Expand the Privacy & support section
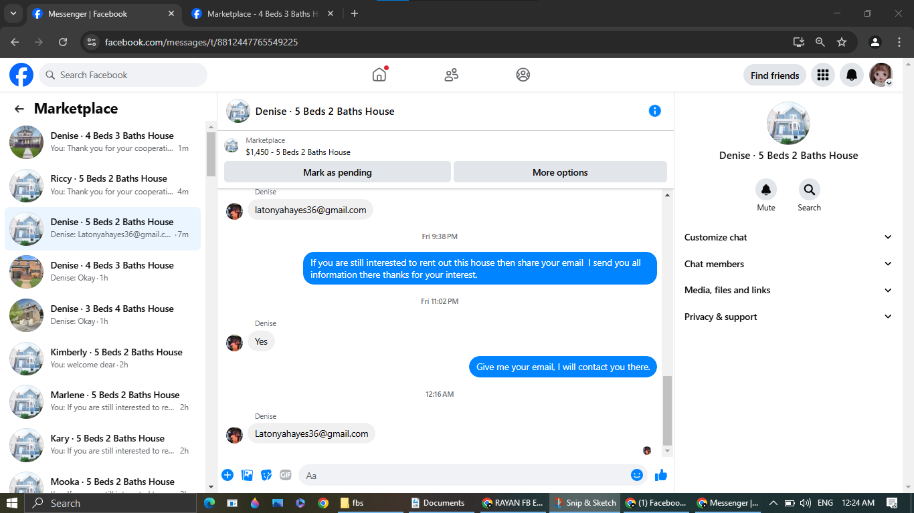The image size is (914, 513). coord(788,317)
